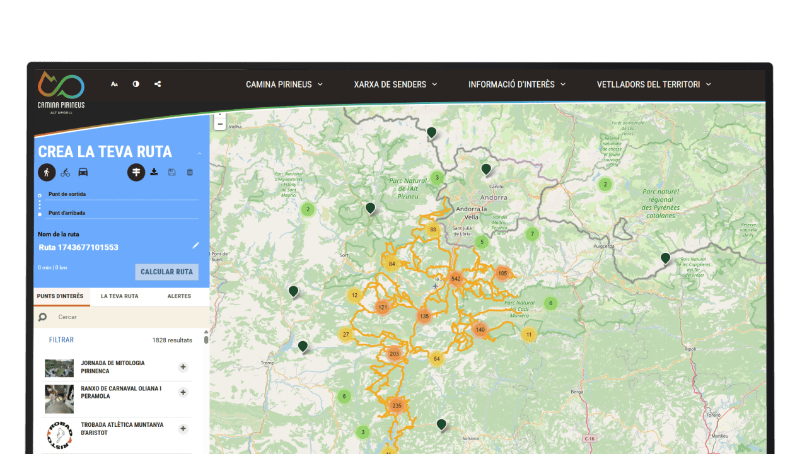Open the font size (Aa) accessibility option
The height and width of the screenshot is (454, 807).
click(114, 84)
